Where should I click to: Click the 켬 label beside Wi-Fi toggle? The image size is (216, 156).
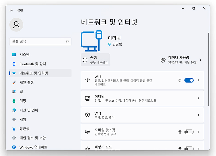pyautogui.click(x=180, y=80)
